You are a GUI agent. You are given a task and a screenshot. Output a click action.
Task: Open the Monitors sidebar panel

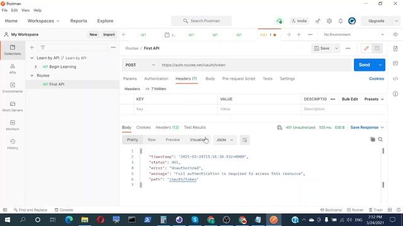[x=13, y=126]
